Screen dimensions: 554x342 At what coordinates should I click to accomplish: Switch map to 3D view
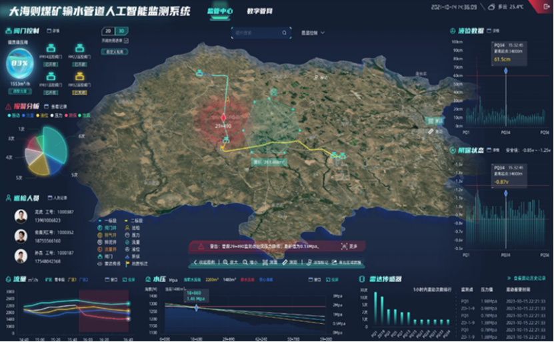coord(121,31)
